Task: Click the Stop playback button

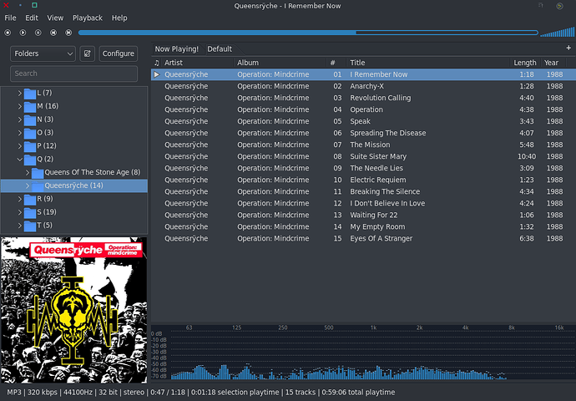Action: [8, 33]
